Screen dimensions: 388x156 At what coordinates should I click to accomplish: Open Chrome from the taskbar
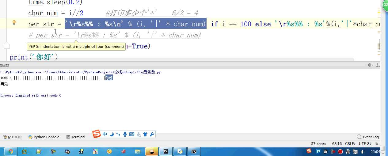tap(11, 151)
